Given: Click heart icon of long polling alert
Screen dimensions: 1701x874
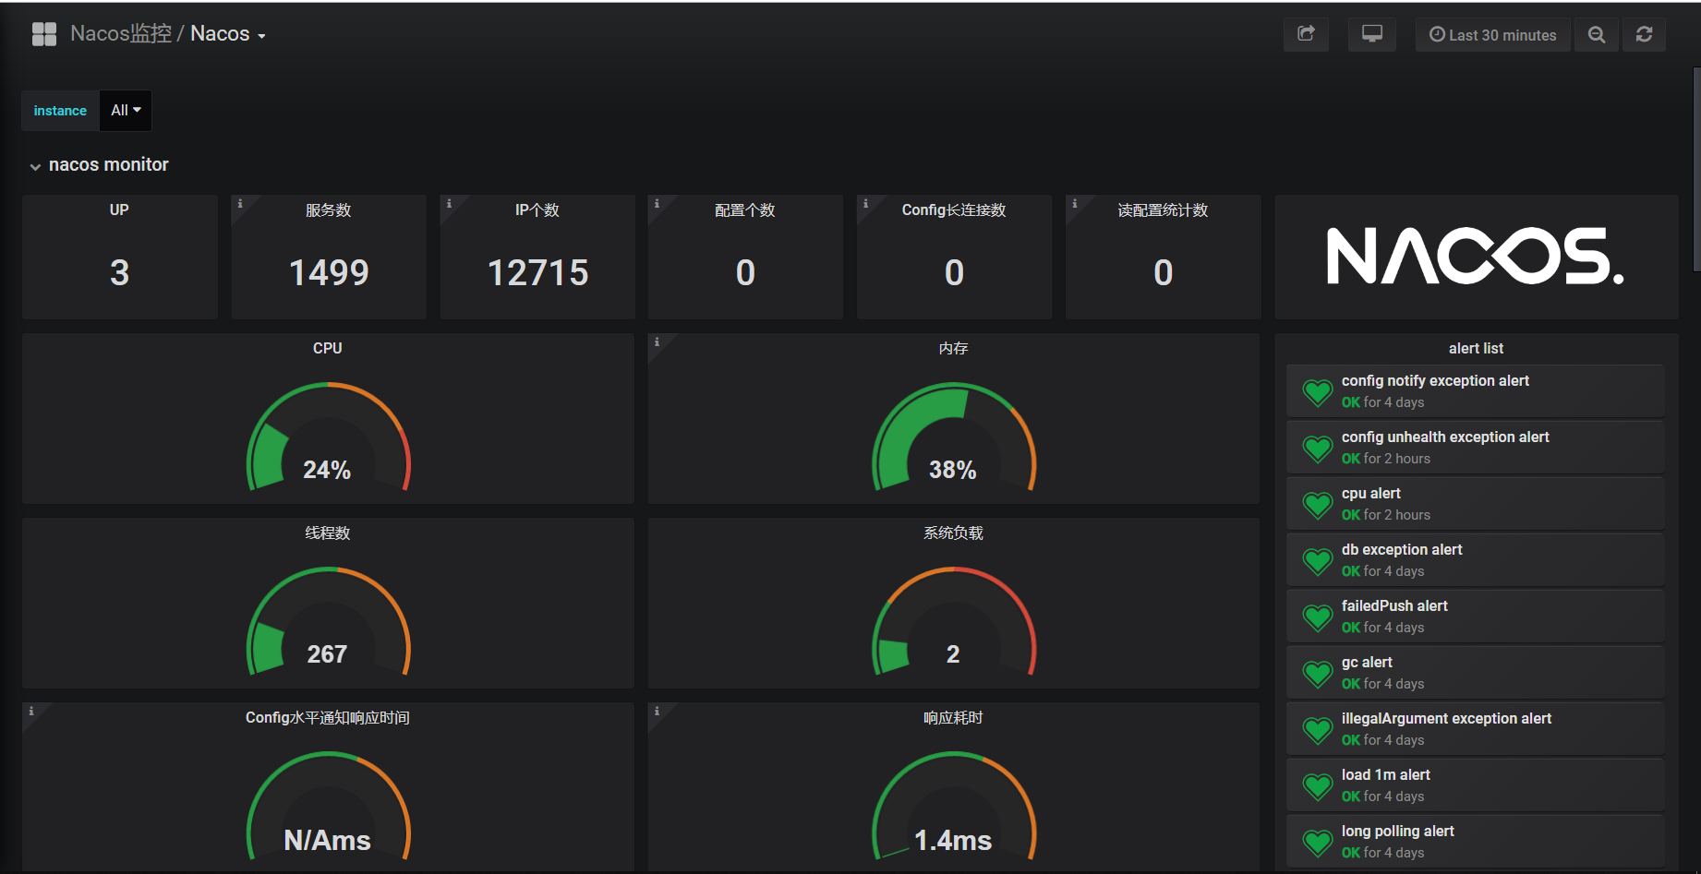Looking at the screenshot, I should 1318,844.
